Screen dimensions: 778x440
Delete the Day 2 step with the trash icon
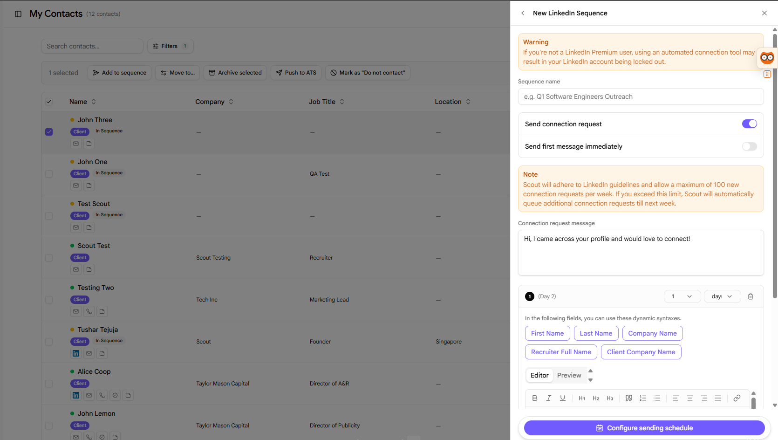[751, 296]
